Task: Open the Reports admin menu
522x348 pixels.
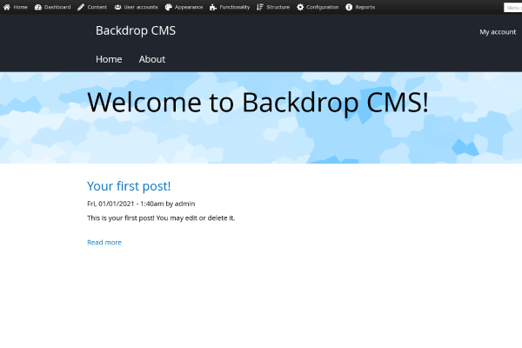Action: tap(365, 7)
